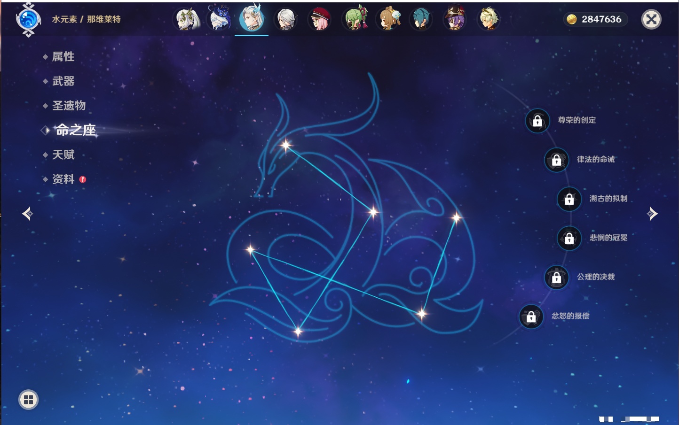Click the 忿怒的报偿 constellation lock

(x=531, y=317)
